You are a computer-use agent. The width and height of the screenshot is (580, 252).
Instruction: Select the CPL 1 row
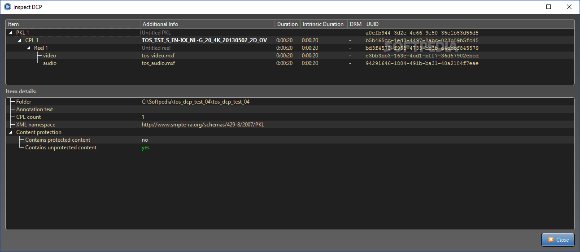click(x=290, y=40)
